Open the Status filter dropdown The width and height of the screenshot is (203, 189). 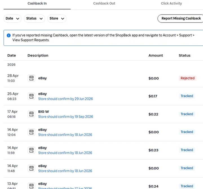(x=34, y=19)
